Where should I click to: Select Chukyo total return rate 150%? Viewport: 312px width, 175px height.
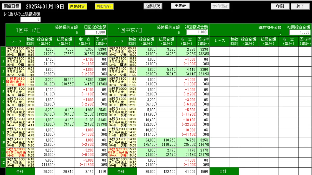pos(203,171)
